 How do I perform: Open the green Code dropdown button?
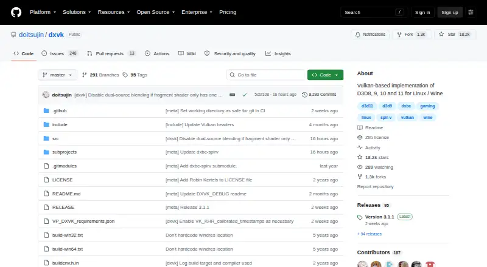pyautogui.click(x=325, y=75)
